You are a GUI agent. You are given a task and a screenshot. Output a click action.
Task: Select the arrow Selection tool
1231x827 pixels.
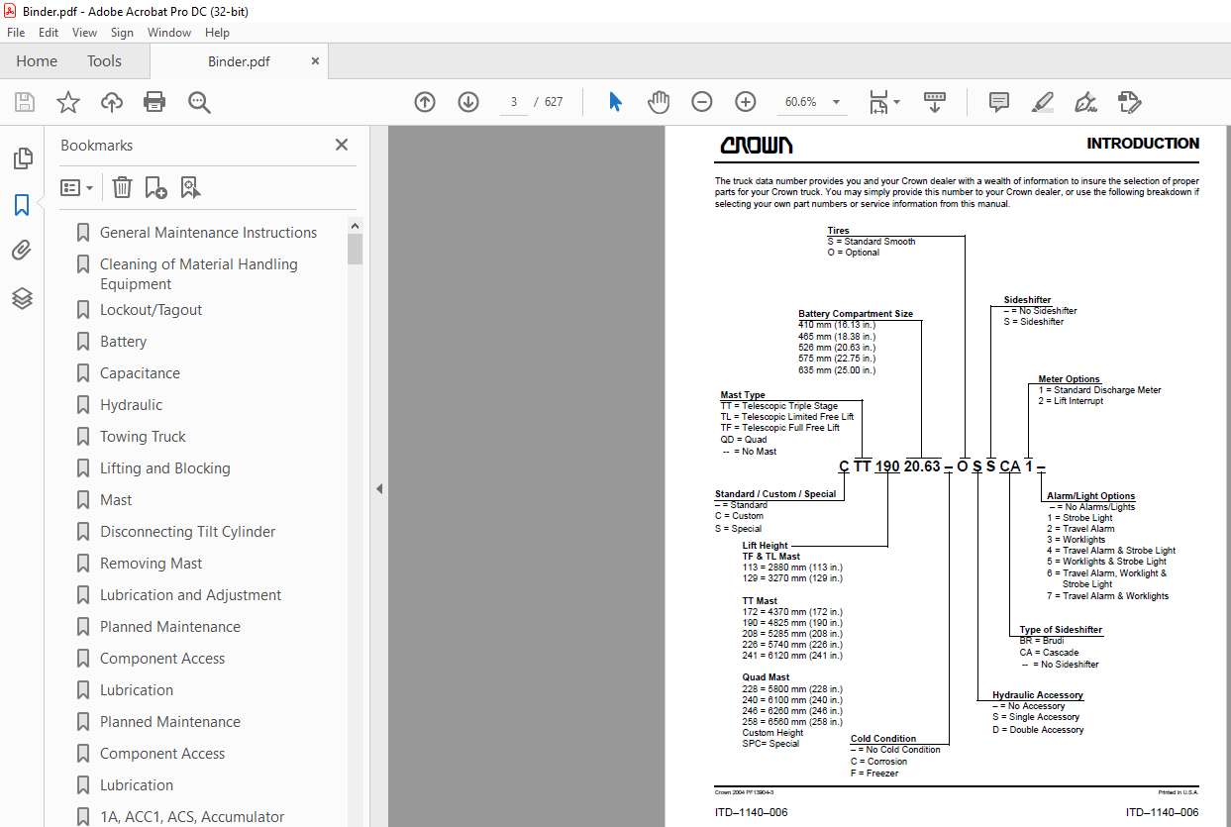pos(615,102)
